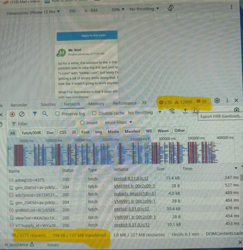Toggle the network filter funnel icon
Screen dimensions: 243x250
[x=35, y=114]
